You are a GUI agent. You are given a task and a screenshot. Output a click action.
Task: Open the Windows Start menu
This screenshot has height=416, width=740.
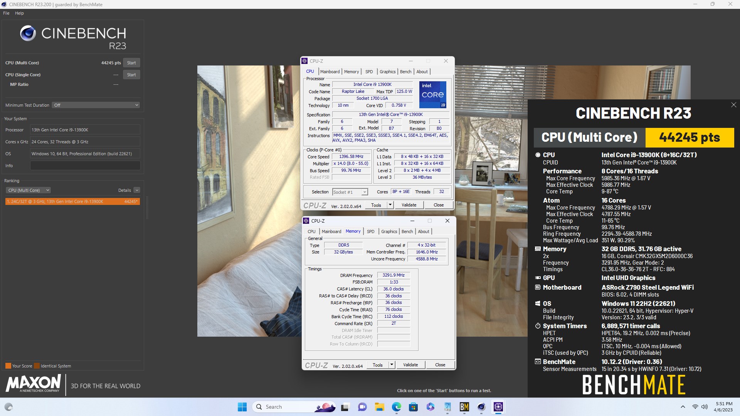(x=242, y=407)
